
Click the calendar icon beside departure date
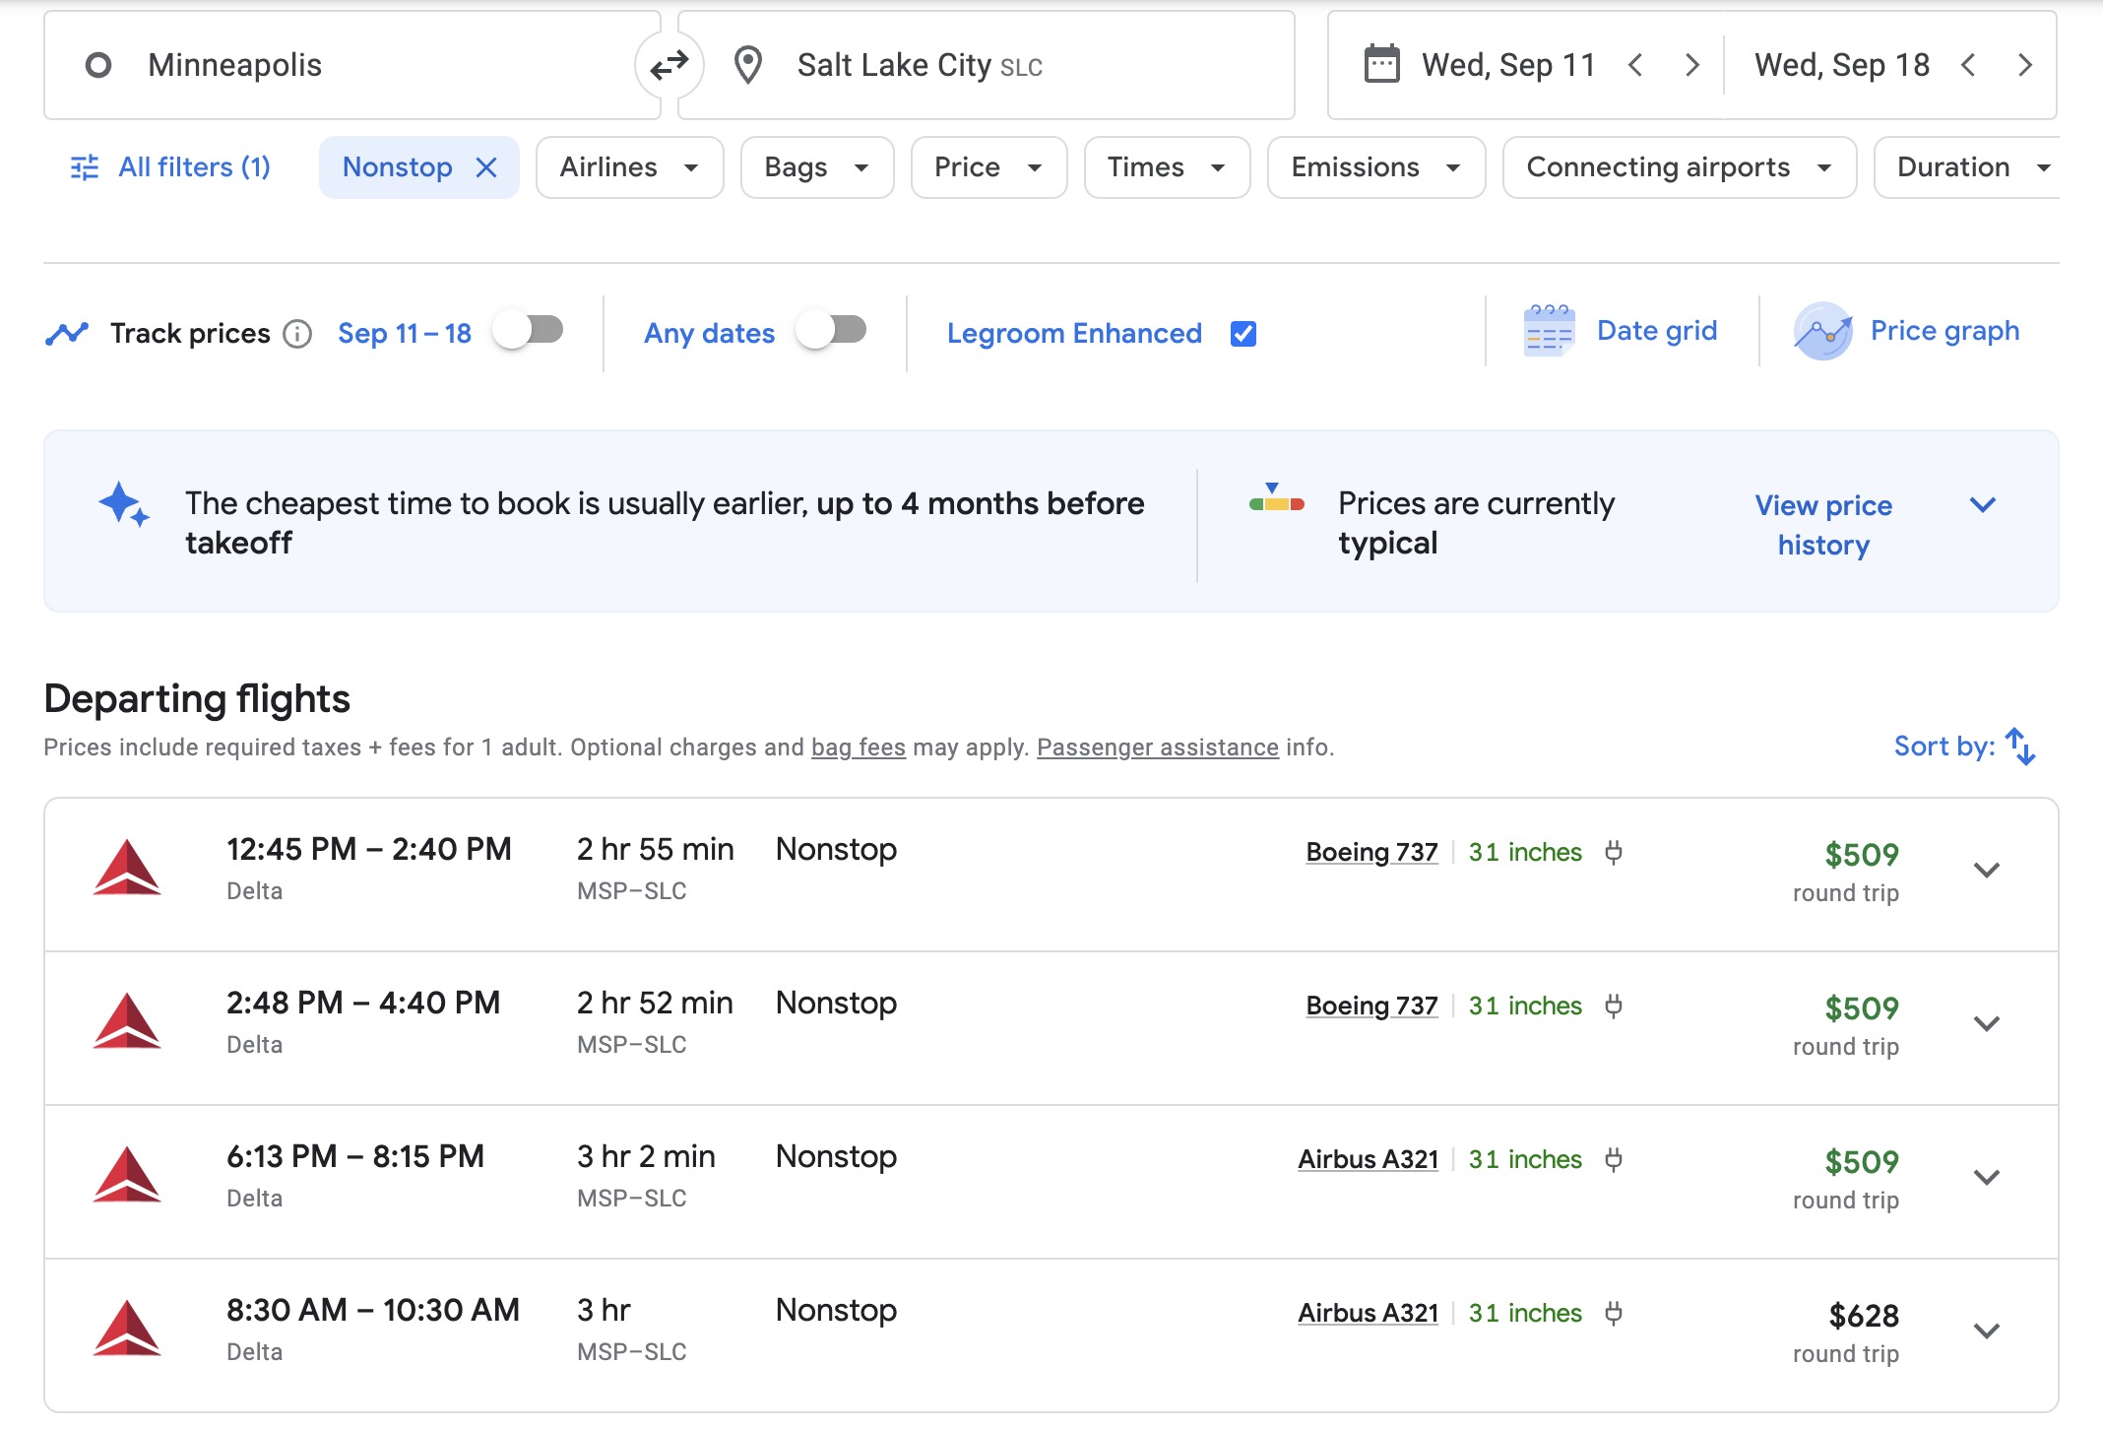tap(1381, 65)
